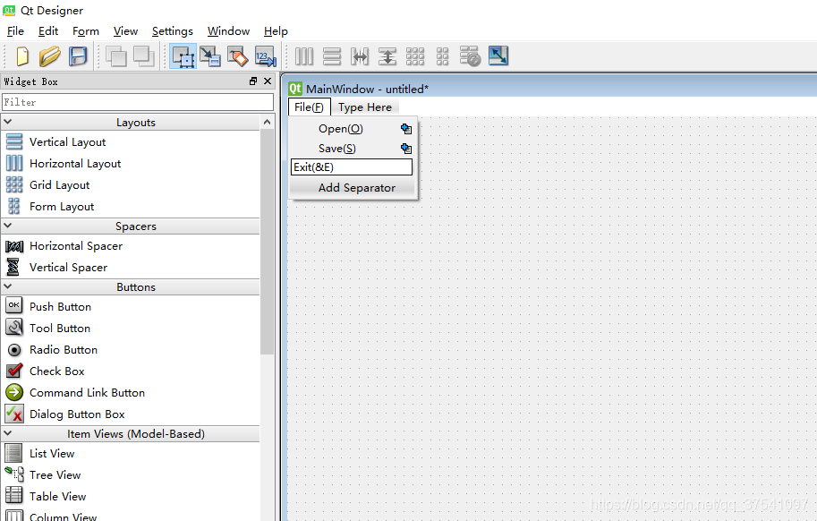Click the Bring to Front toolbar icon
The width and height of the screenshot is (817, 521).
144,56
